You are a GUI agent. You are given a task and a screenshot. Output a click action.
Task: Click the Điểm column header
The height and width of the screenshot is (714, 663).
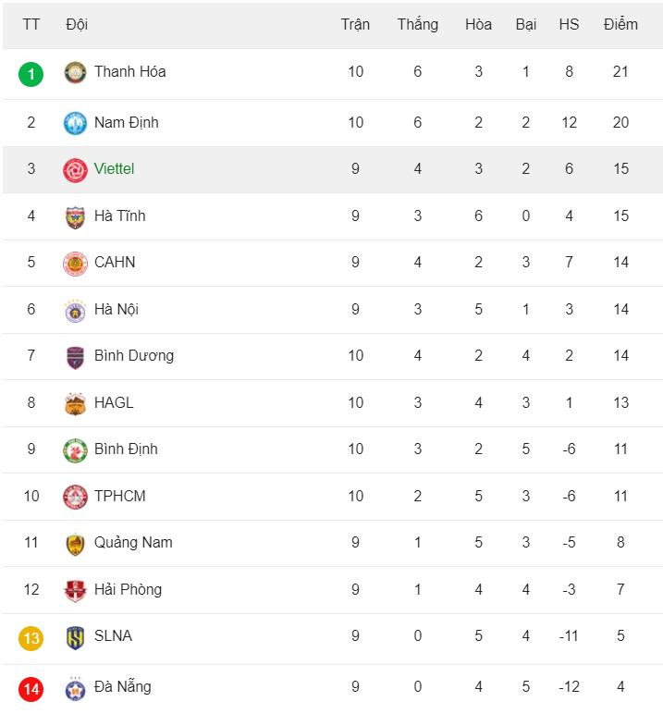(620, 25)
